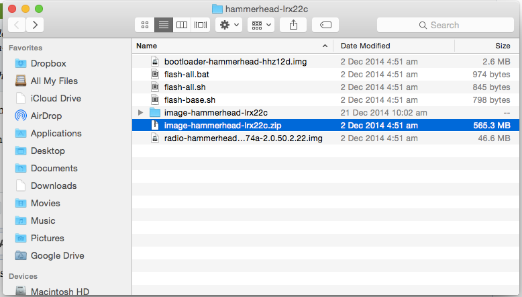This screenshot has width=522, height=297.
Task: Open AirDrop from the sidebar
Action: [46, 116]
